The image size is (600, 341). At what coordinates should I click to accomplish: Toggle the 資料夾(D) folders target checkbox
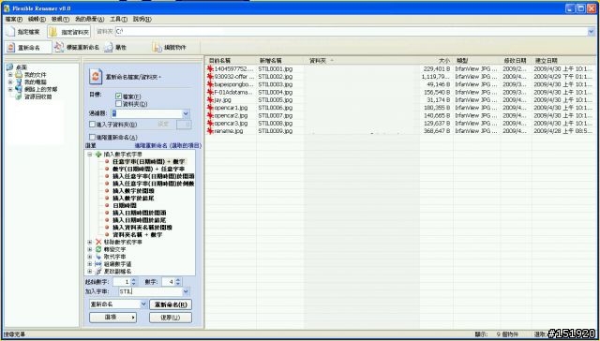coord(119,104)
